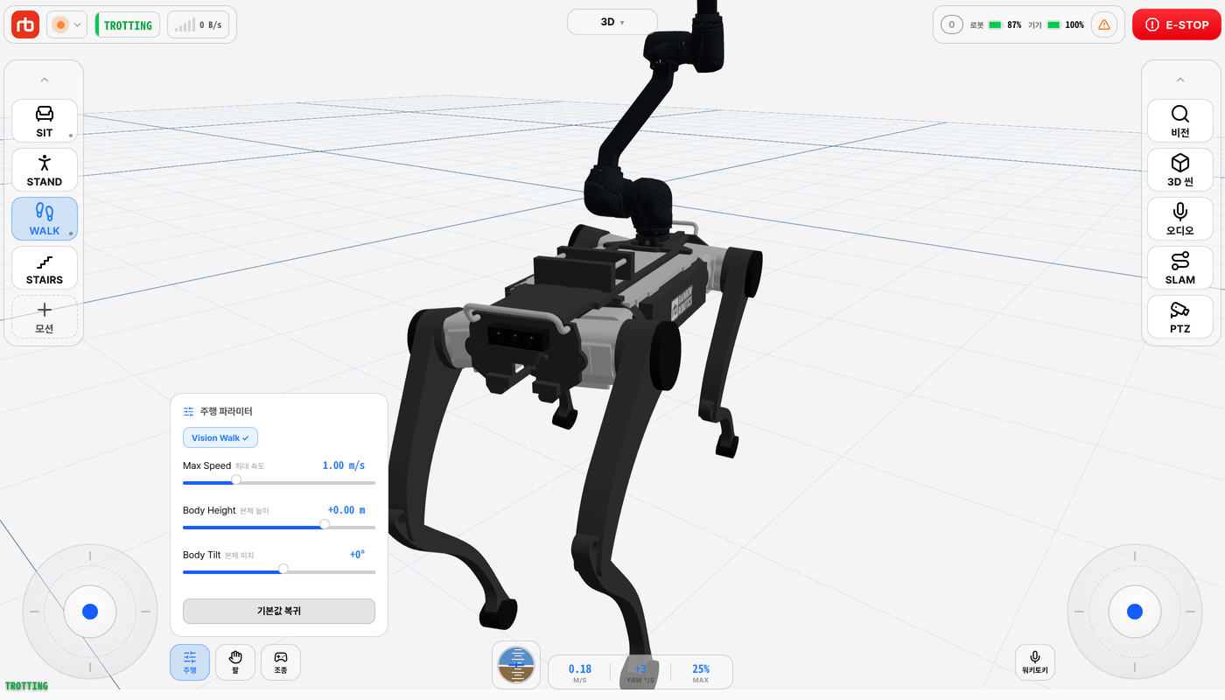Switch to the 조종 controller tab
The height and width of the screenshot is (700, 1225).
[x=281, y=662]
